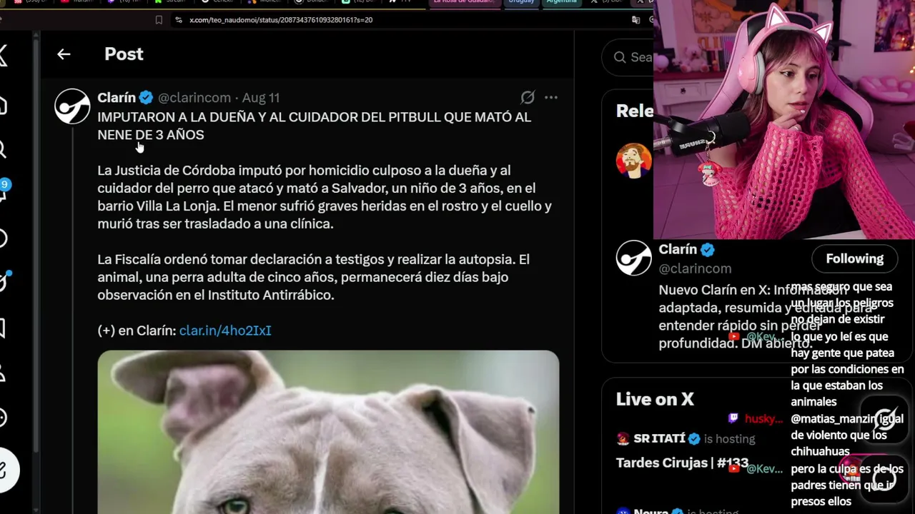Image resolution: width=915 pixels, height=514 pixels.
Task: Open the X logo in the left sidebar
Action: [x=4, y=56]
